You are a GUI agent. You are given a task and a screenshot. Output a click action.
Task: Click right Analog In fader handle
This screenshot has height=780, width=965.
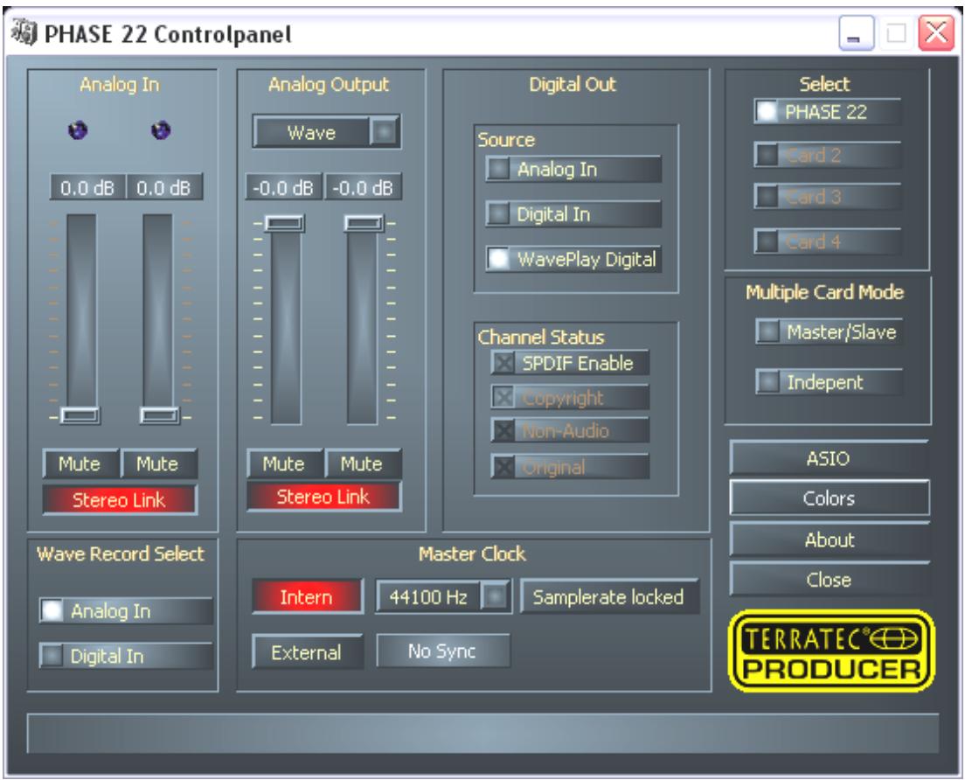[159, 415]
